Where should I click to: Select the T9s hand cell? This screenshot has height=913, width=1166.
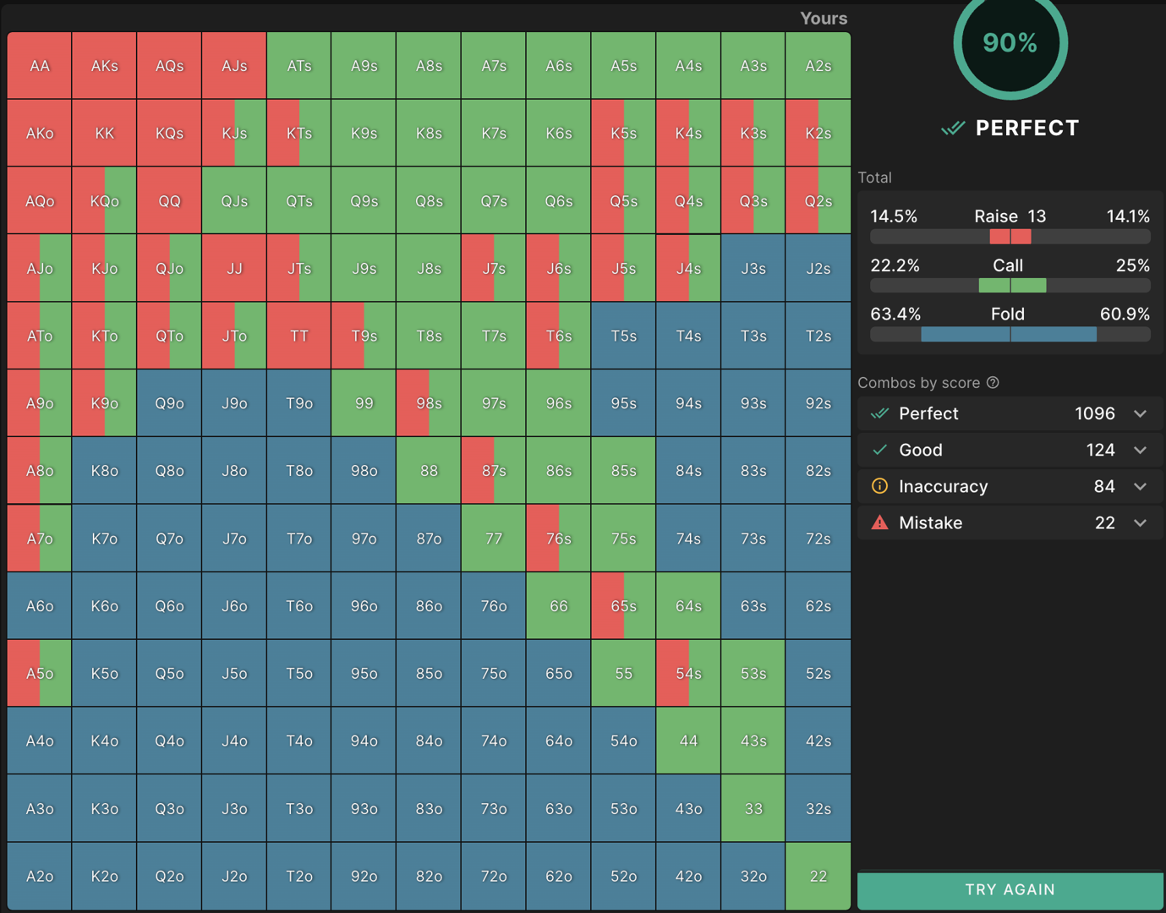364,336
